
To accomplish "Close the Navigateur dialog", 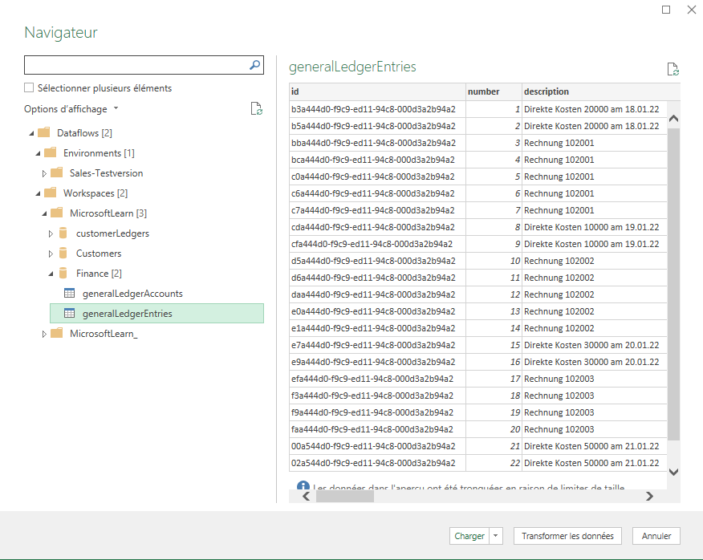I will coord(692,10).
